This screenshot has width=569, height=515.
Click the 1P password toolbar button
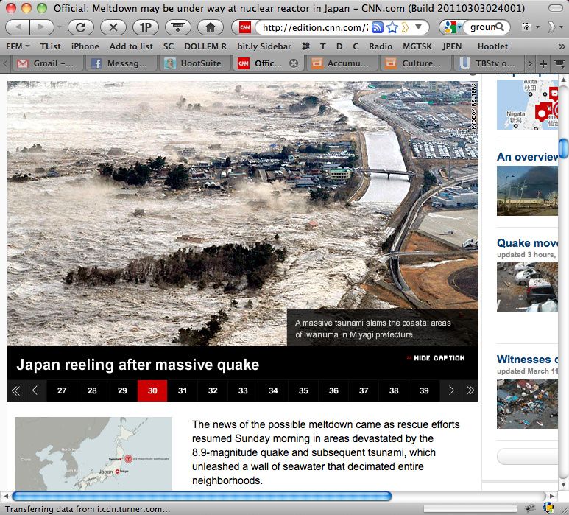[145, 27]
